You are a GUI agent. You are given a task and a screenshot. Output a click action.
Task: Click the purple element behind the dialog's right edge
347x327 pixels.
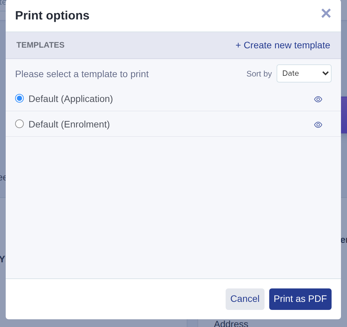(x=344, y=115)
